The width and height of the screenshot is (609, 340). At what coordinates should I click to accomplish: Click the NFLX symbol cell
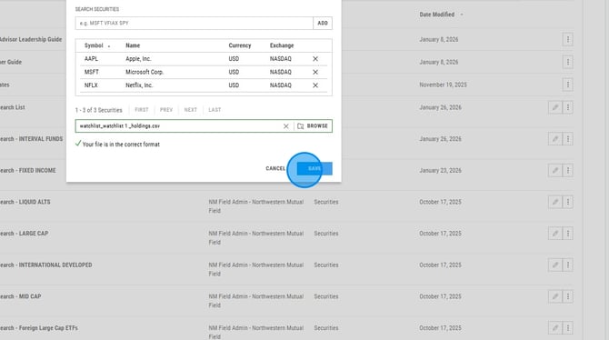click(x=91, y=85)
